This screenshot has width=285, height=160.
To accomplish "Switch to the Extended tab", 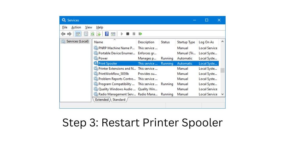I will [x=101, y=100].
